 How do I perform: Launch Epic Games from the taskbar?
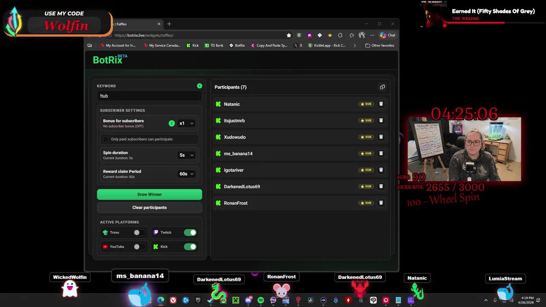pyautogui.click(x=198, y=300)
